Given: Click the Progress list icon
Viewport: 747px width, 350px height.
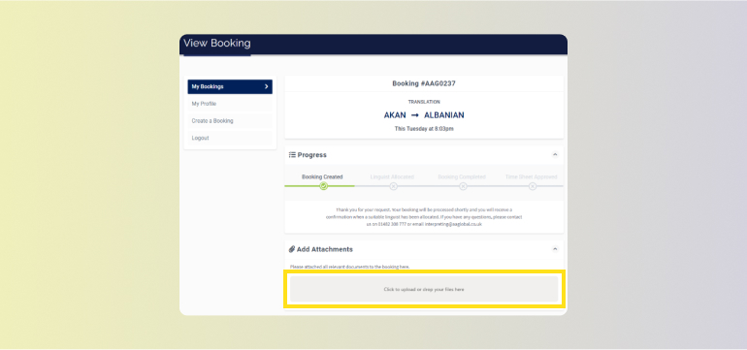Looking at the screenshot, I should 292,155.
